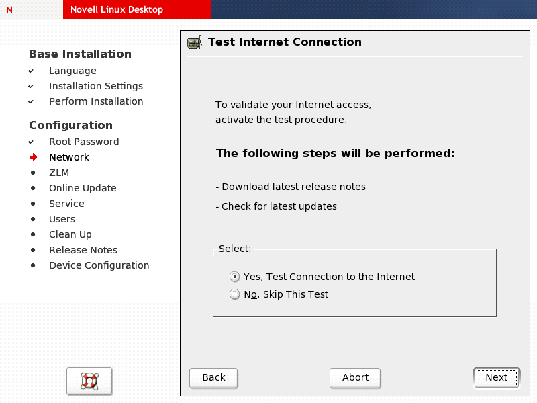Go back with the Back button
Screen dimensions: 537x403
(213, 377)
